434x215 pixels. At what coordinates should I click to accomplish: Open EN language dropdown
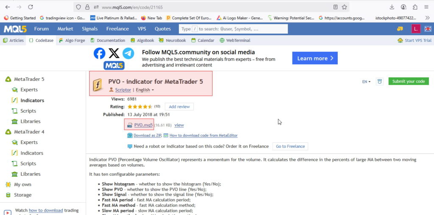(x=366, y=82)
